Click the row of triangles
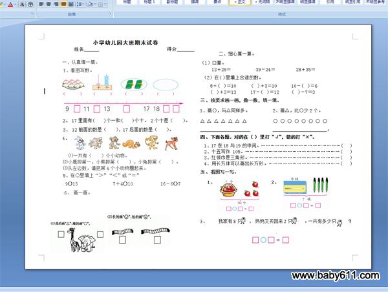 pos(224,121)
